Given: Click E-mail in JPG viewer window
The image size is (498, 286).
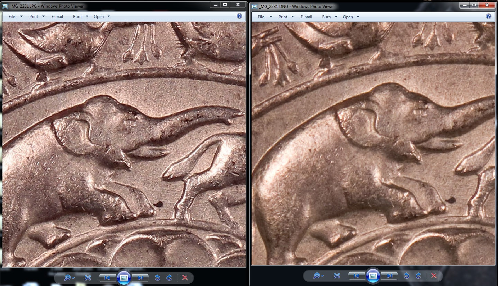Looking at the screenshot, I should (57, 17).
